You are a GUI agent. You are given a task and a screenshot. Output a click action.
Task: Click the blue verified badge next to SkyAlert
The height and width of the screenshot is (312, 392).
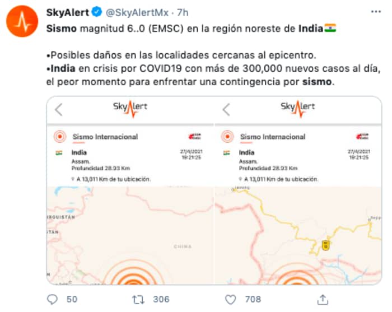point(97,12)
